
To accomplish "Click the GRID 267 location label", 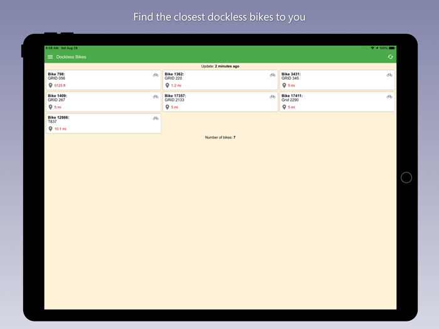I will click(x=56, y=100).
